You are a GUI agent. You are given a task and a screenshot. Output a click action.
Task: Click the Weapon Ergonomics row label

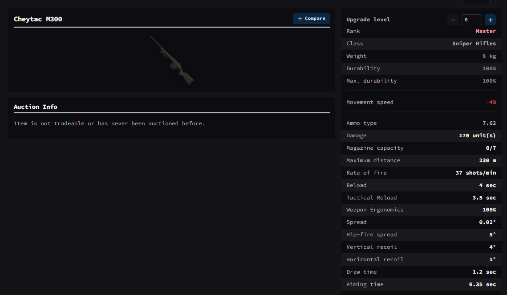pos(375,210)
